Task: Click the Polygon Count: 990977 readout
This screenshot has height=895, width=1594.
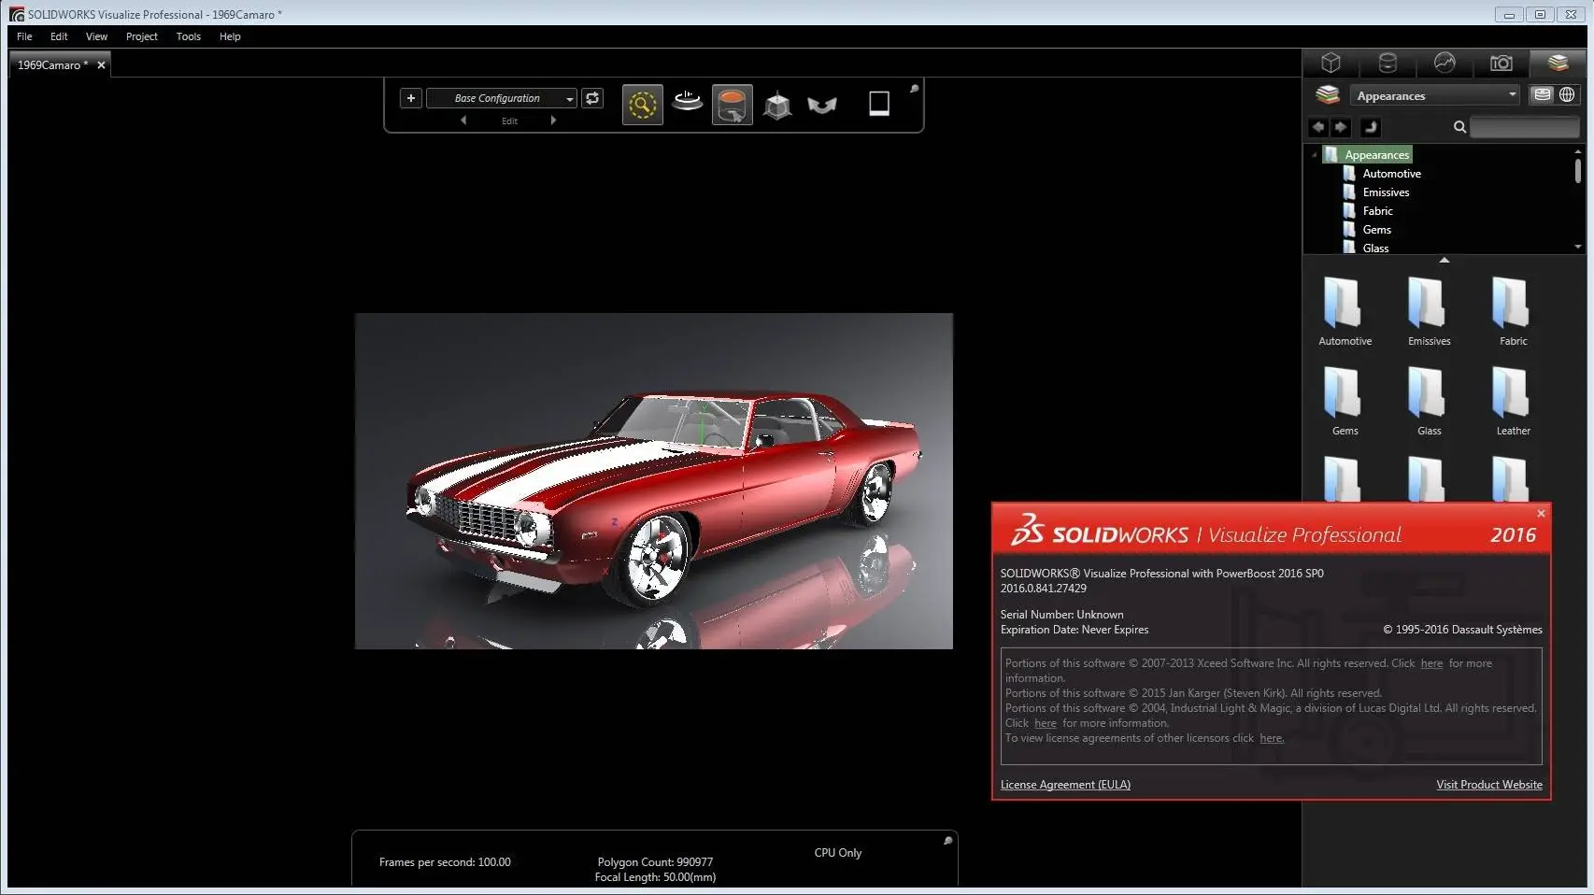Action: pos(655,862)
